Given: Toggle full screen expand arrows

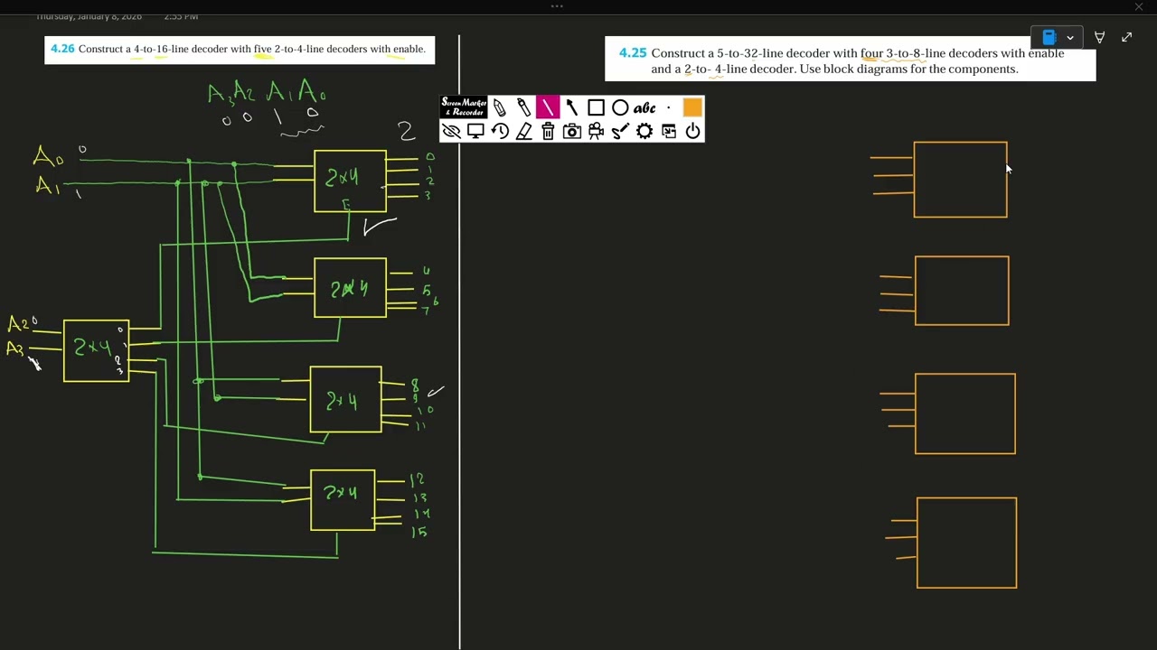Looking at the screenshot, I should [1127, 38].
